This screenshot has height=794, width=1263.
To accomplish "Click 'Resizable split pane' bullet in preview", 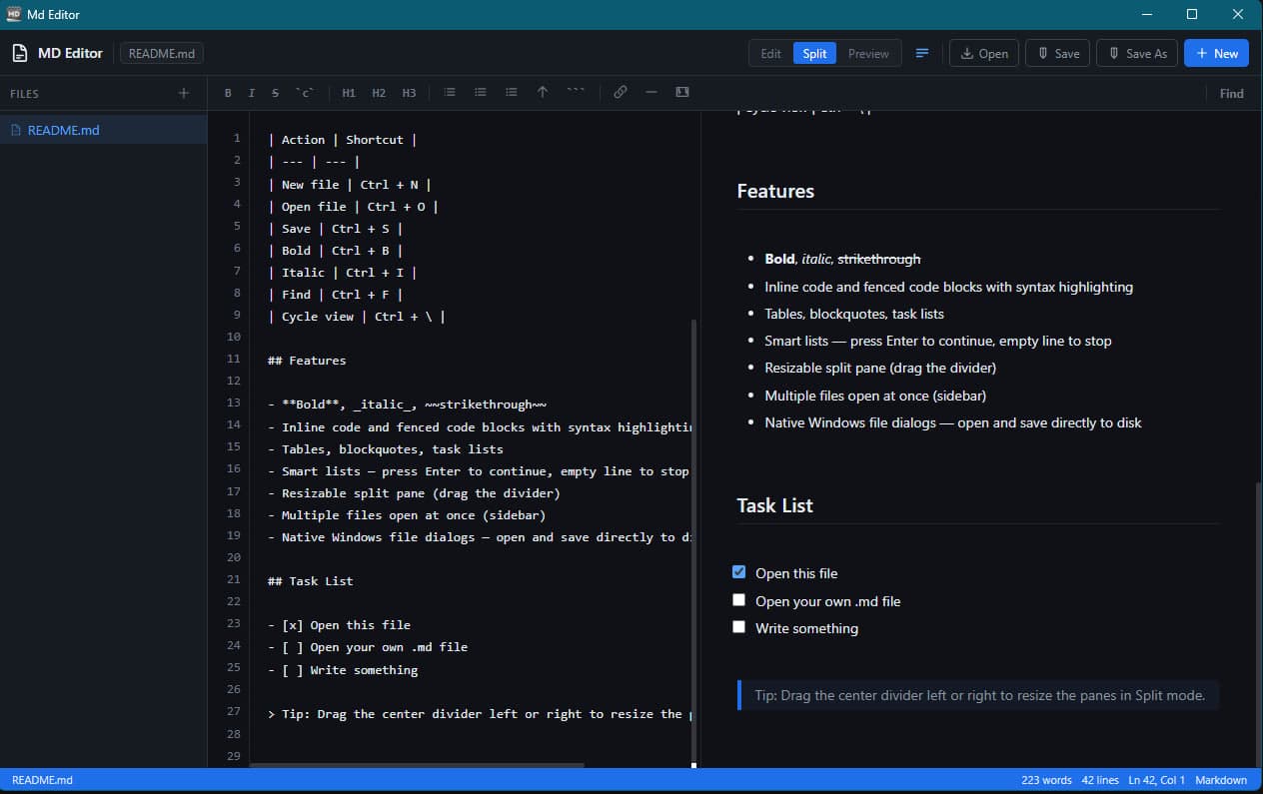I will tap(880, 368).
